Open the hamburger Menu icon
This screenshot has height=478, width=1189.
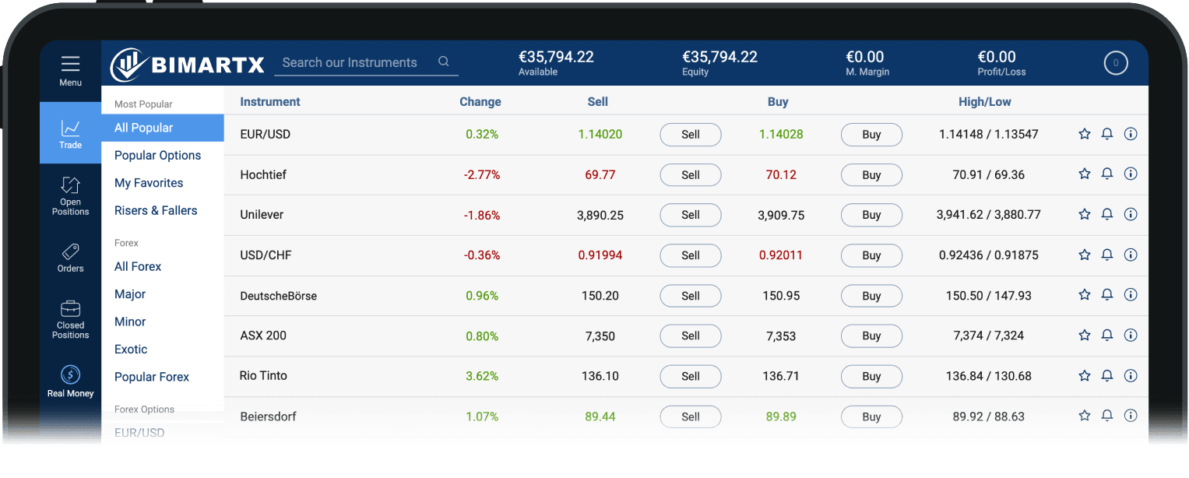(x=70, y=64)
